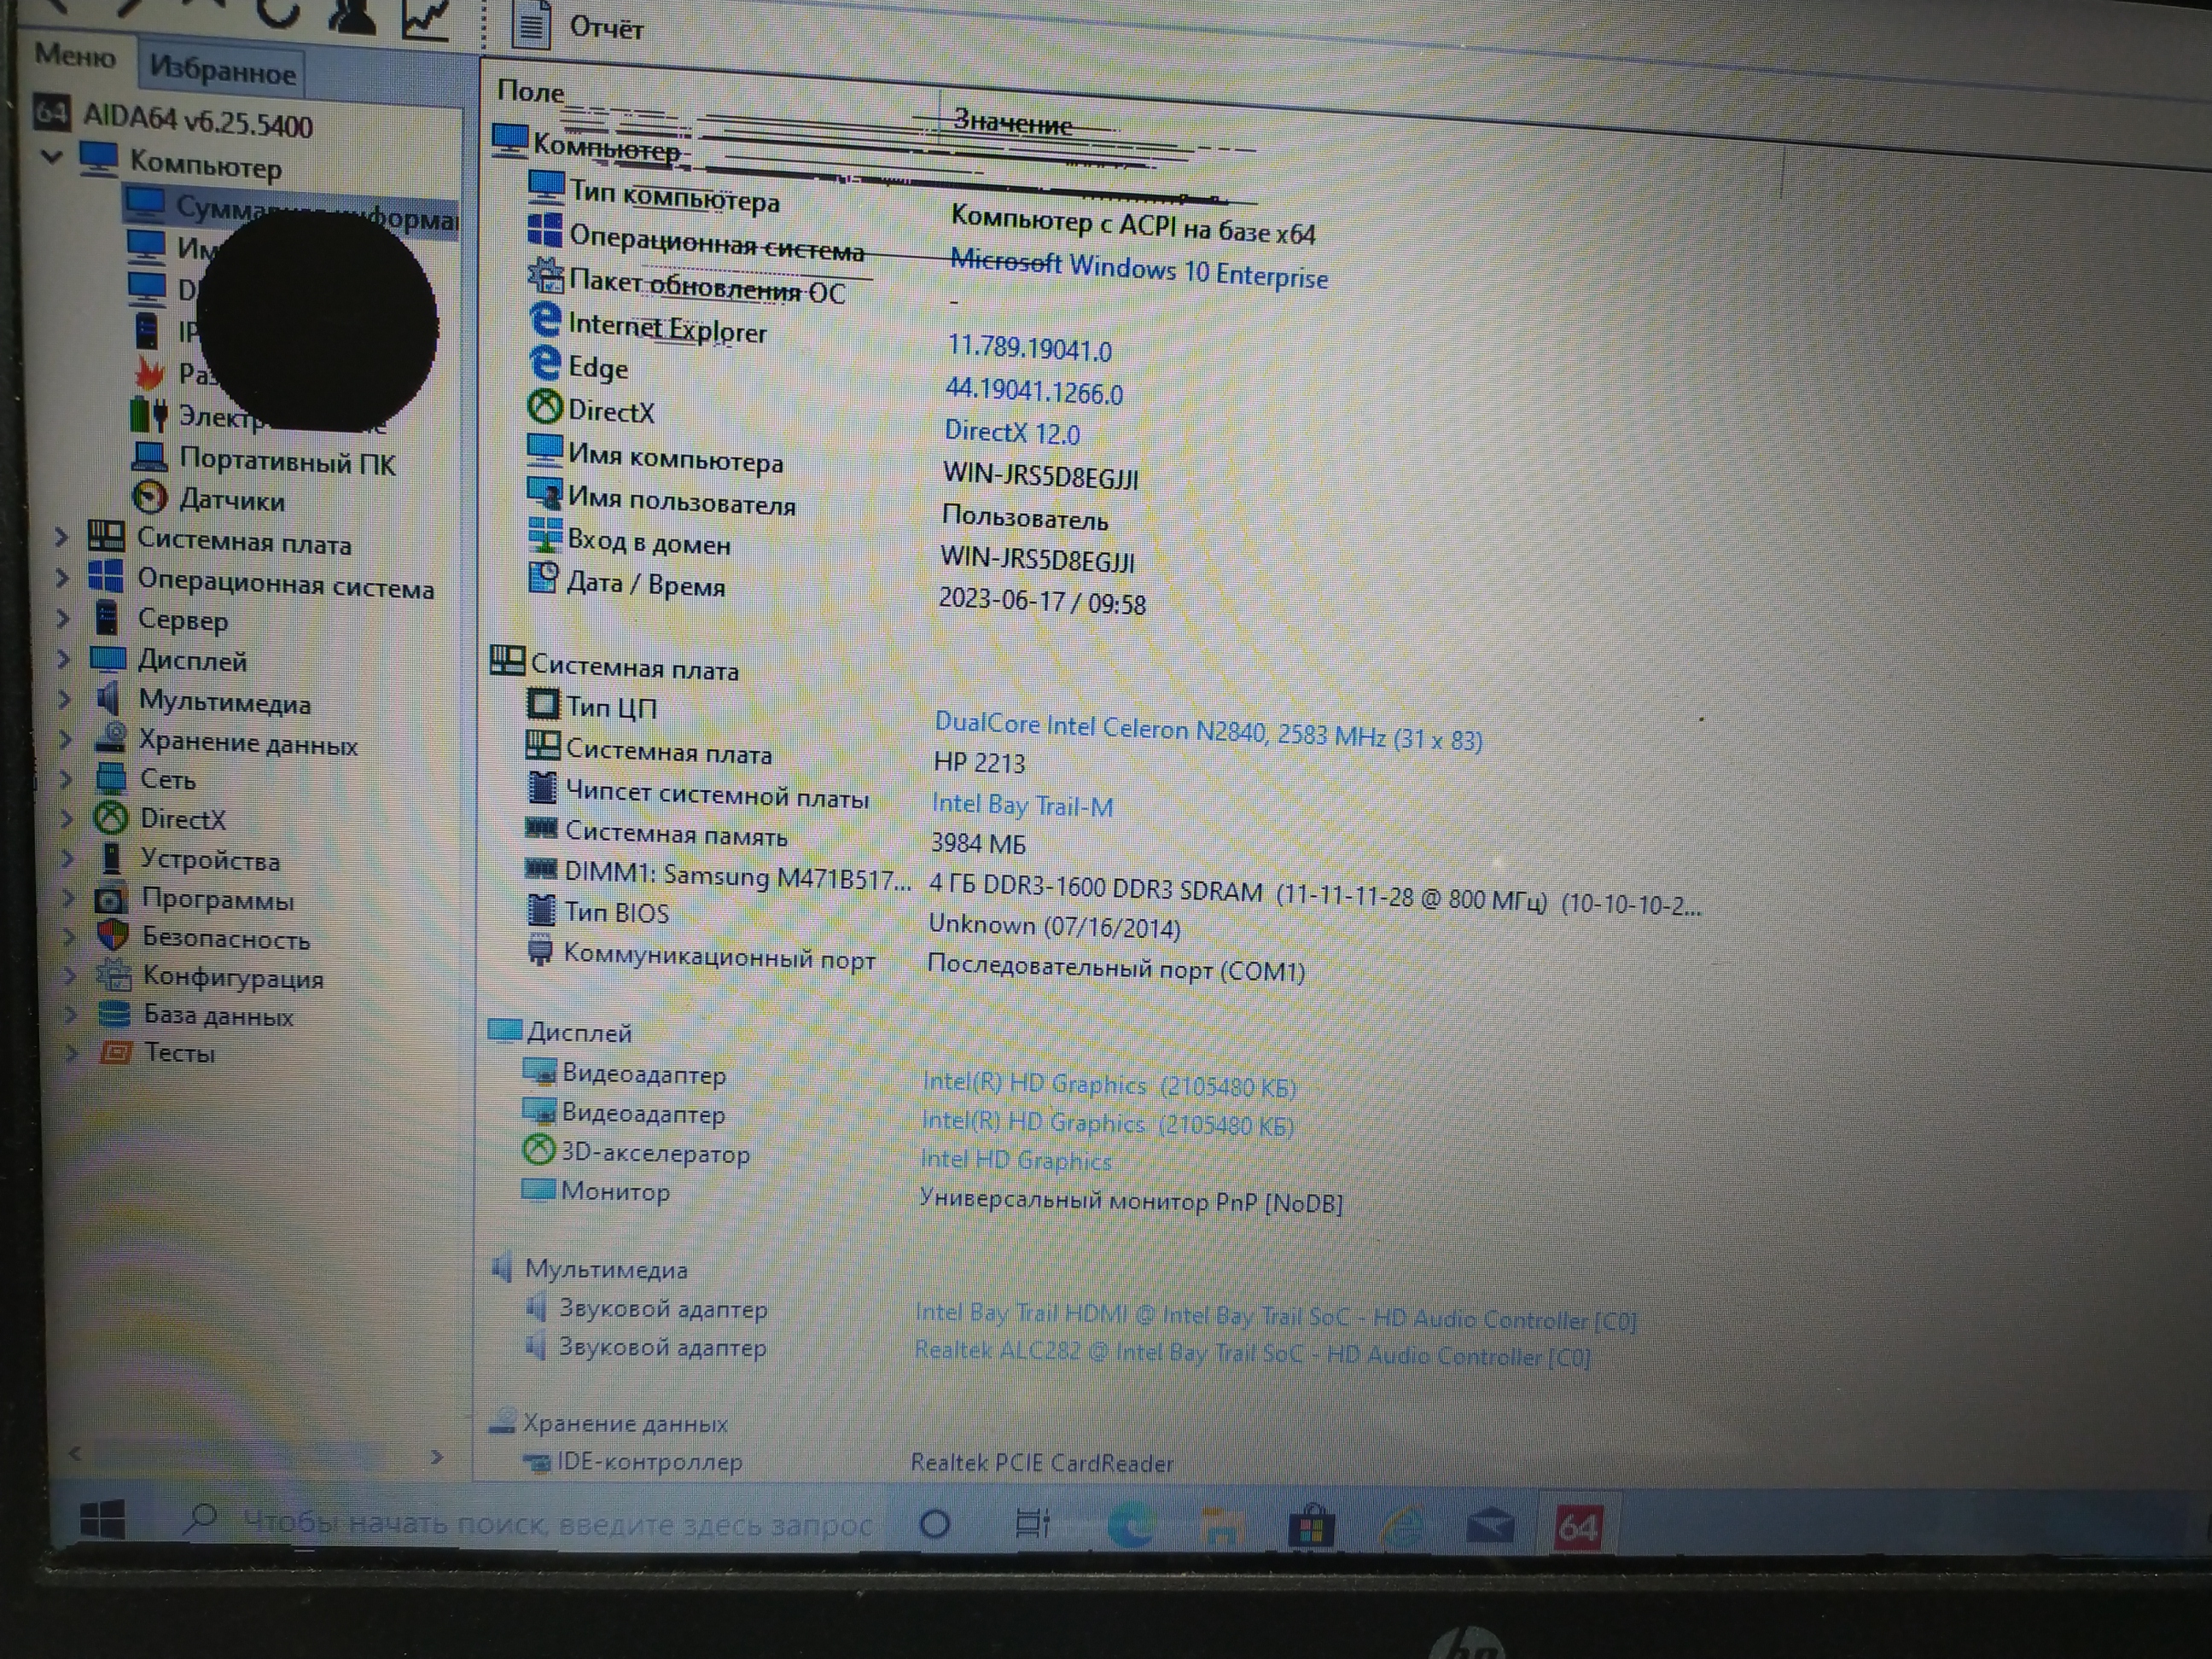This screenshot has height=1659, width=2212.
Task: Click the Сервер tree icon
Action: pos(108,617)
